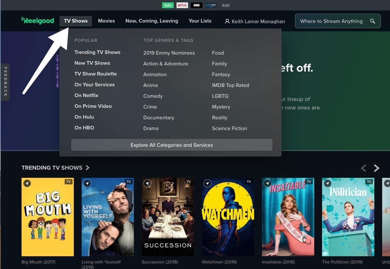Click Explore All Categories and Services button
The height and width of the screenshot is (269, 390).
point(171,145)
